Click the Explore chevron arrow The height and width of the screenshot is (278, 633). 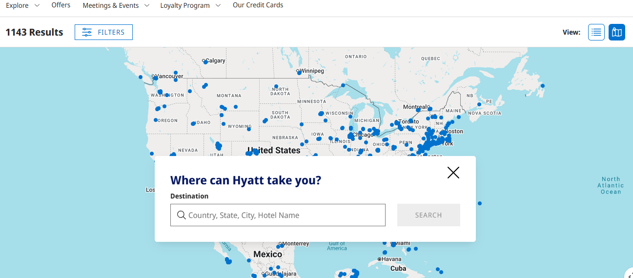click(37, 5)
